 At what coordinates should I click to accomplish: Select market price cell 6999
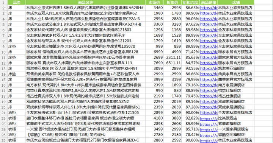point(154,52)
